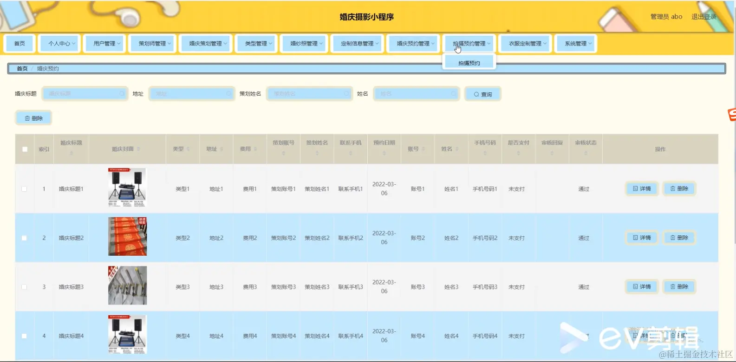Expand the 衣服定制管理 menu

coord(526,43)
